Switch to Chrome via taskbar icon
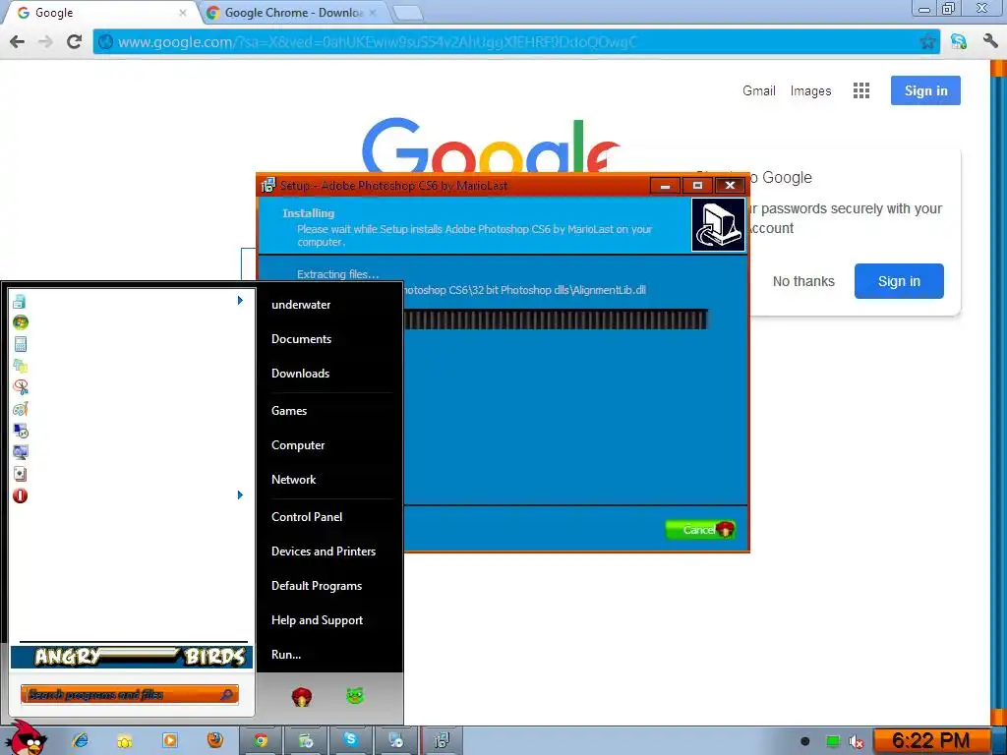Screen dimensions: 1007x755 point(260,740)
